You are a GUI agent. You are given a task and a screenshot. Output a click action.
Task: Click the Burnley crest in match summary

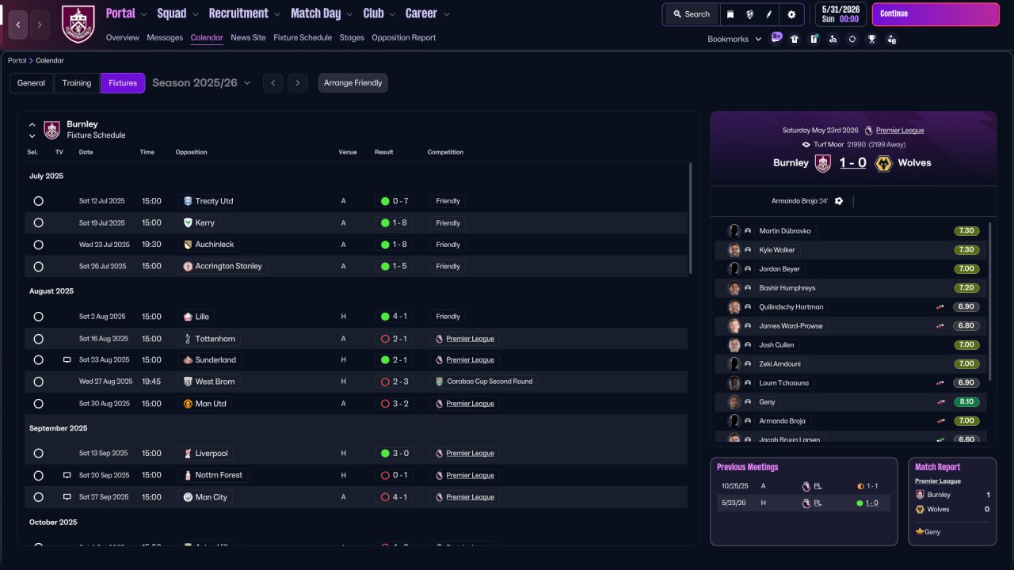[x=823, y=163]
